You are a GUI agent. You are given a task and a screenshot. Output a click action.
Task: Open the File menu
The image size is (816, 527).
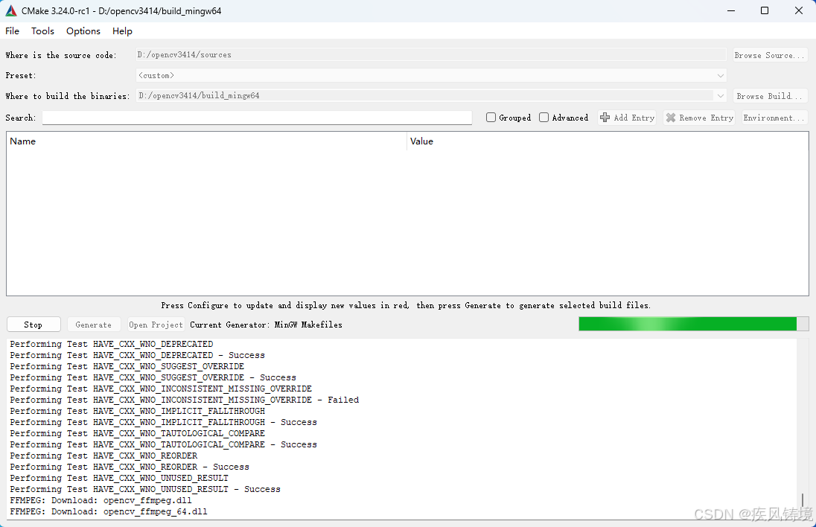coord(12,31)
